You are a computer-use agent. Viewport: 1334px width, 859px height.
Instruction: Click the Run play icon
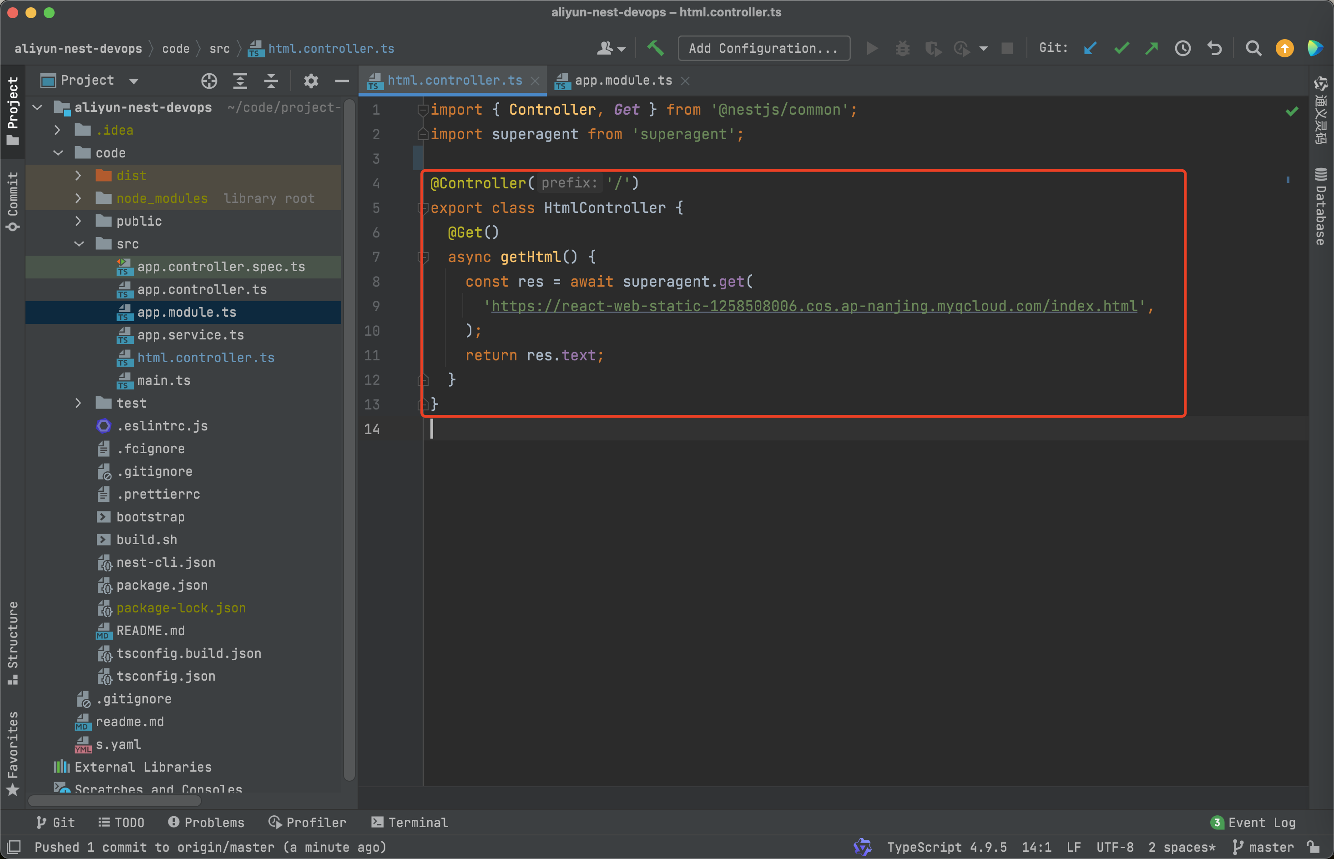(872, 49)
